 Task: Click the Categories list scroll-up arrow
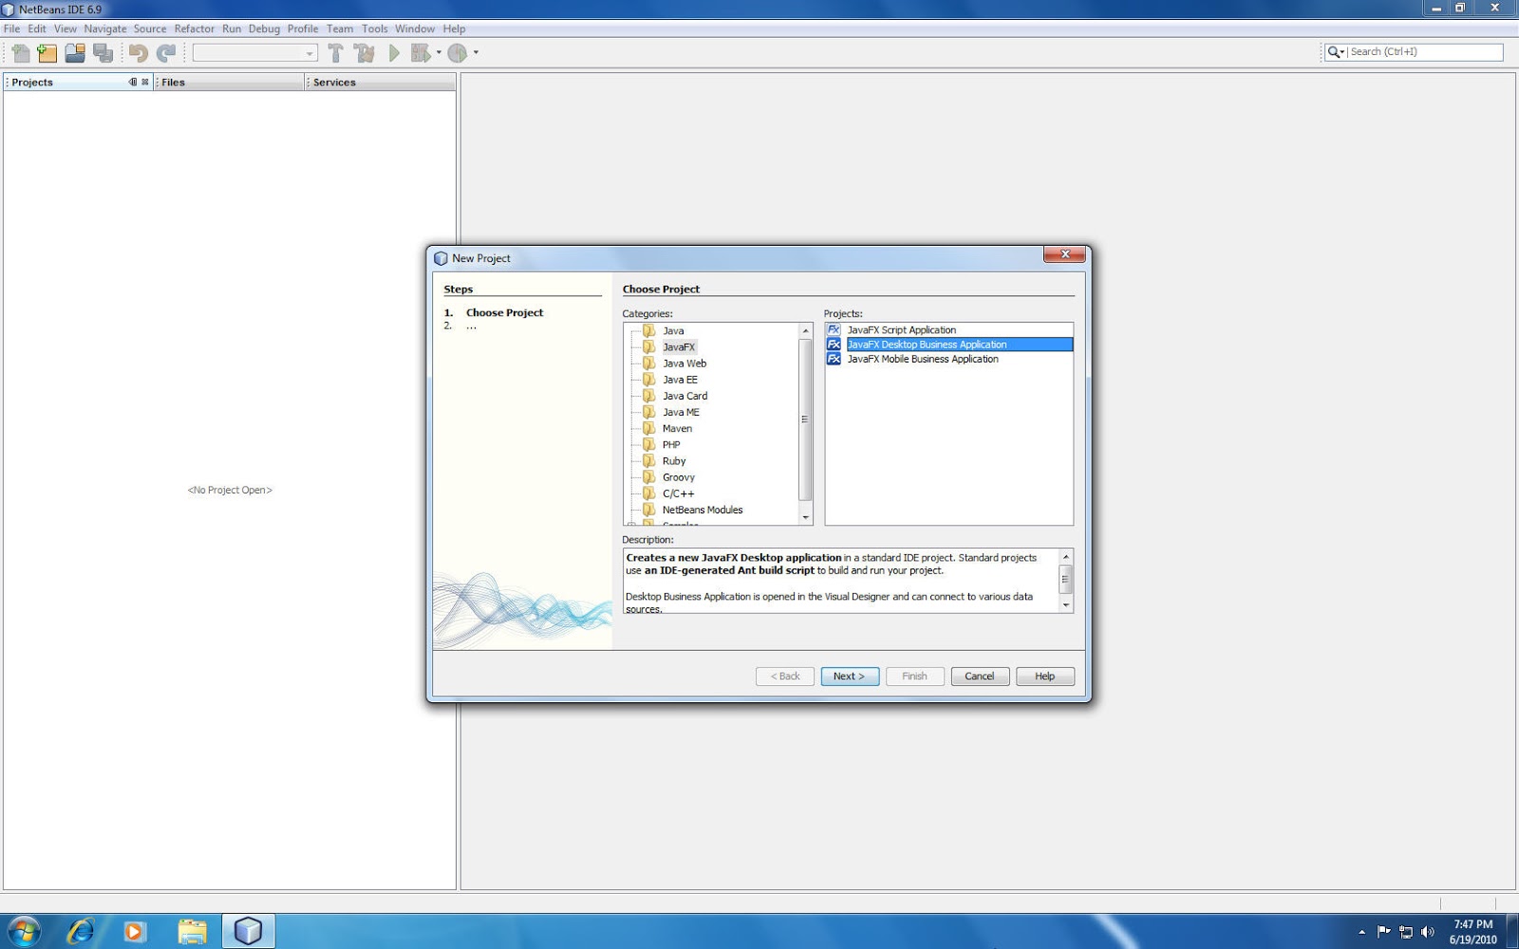point(806,330)
